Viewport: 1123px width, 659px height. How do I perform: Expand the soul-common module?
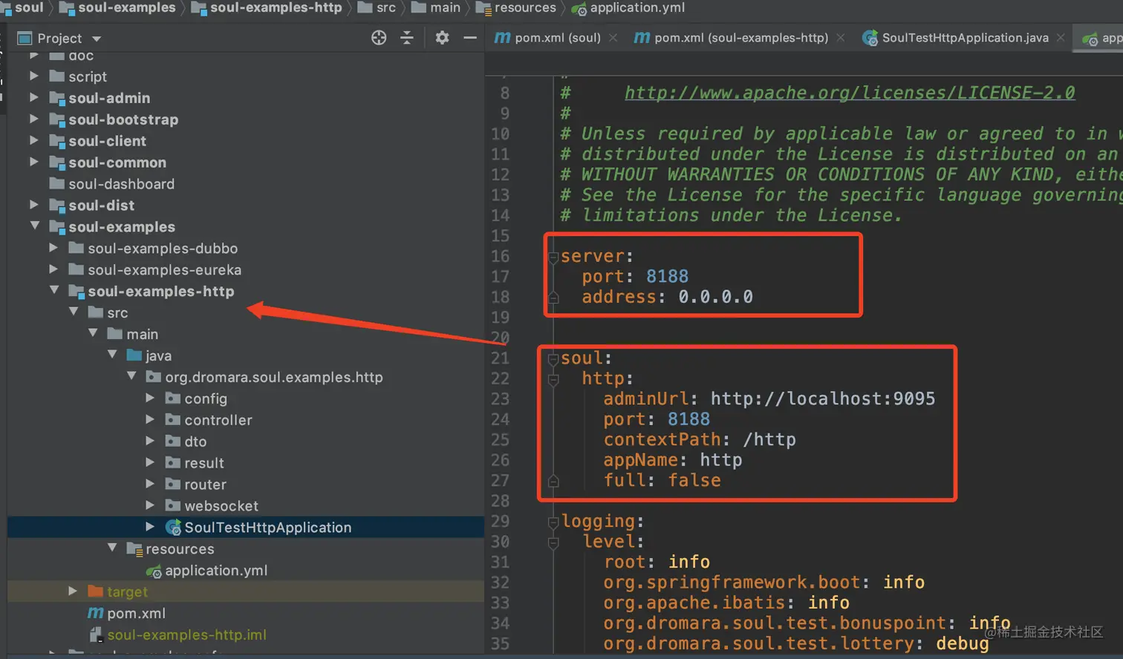click(34, 162)
